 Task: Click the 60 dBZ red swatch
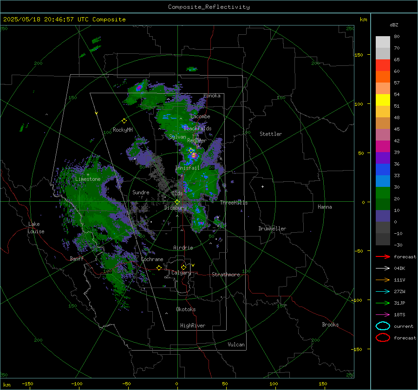coord(383,65)
